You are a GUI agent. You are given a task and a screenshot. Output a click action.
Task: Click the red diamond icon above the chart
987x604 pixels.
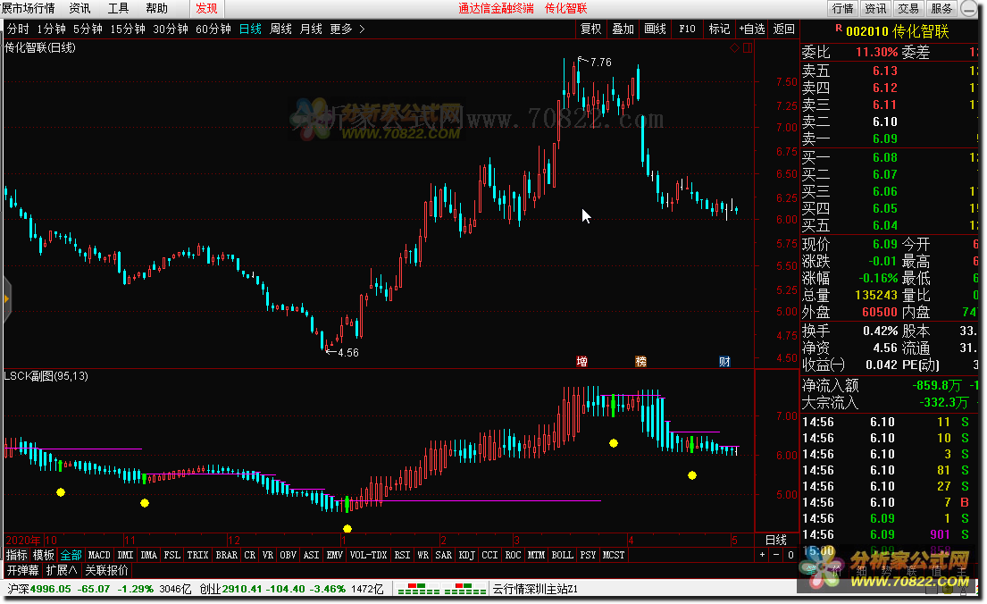pos(734,48)
